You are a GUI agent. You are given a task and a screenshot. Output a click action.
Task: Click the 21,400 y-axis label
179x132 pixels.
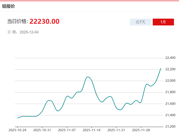click(x=170, y=115)
